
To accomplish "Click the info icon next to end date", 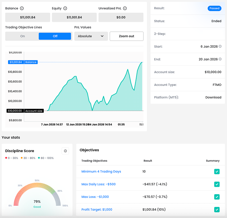I will point(220,59).
